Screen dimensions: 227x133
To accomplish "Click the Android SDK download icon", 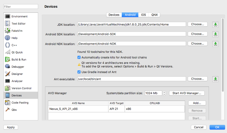I will 215,34.
